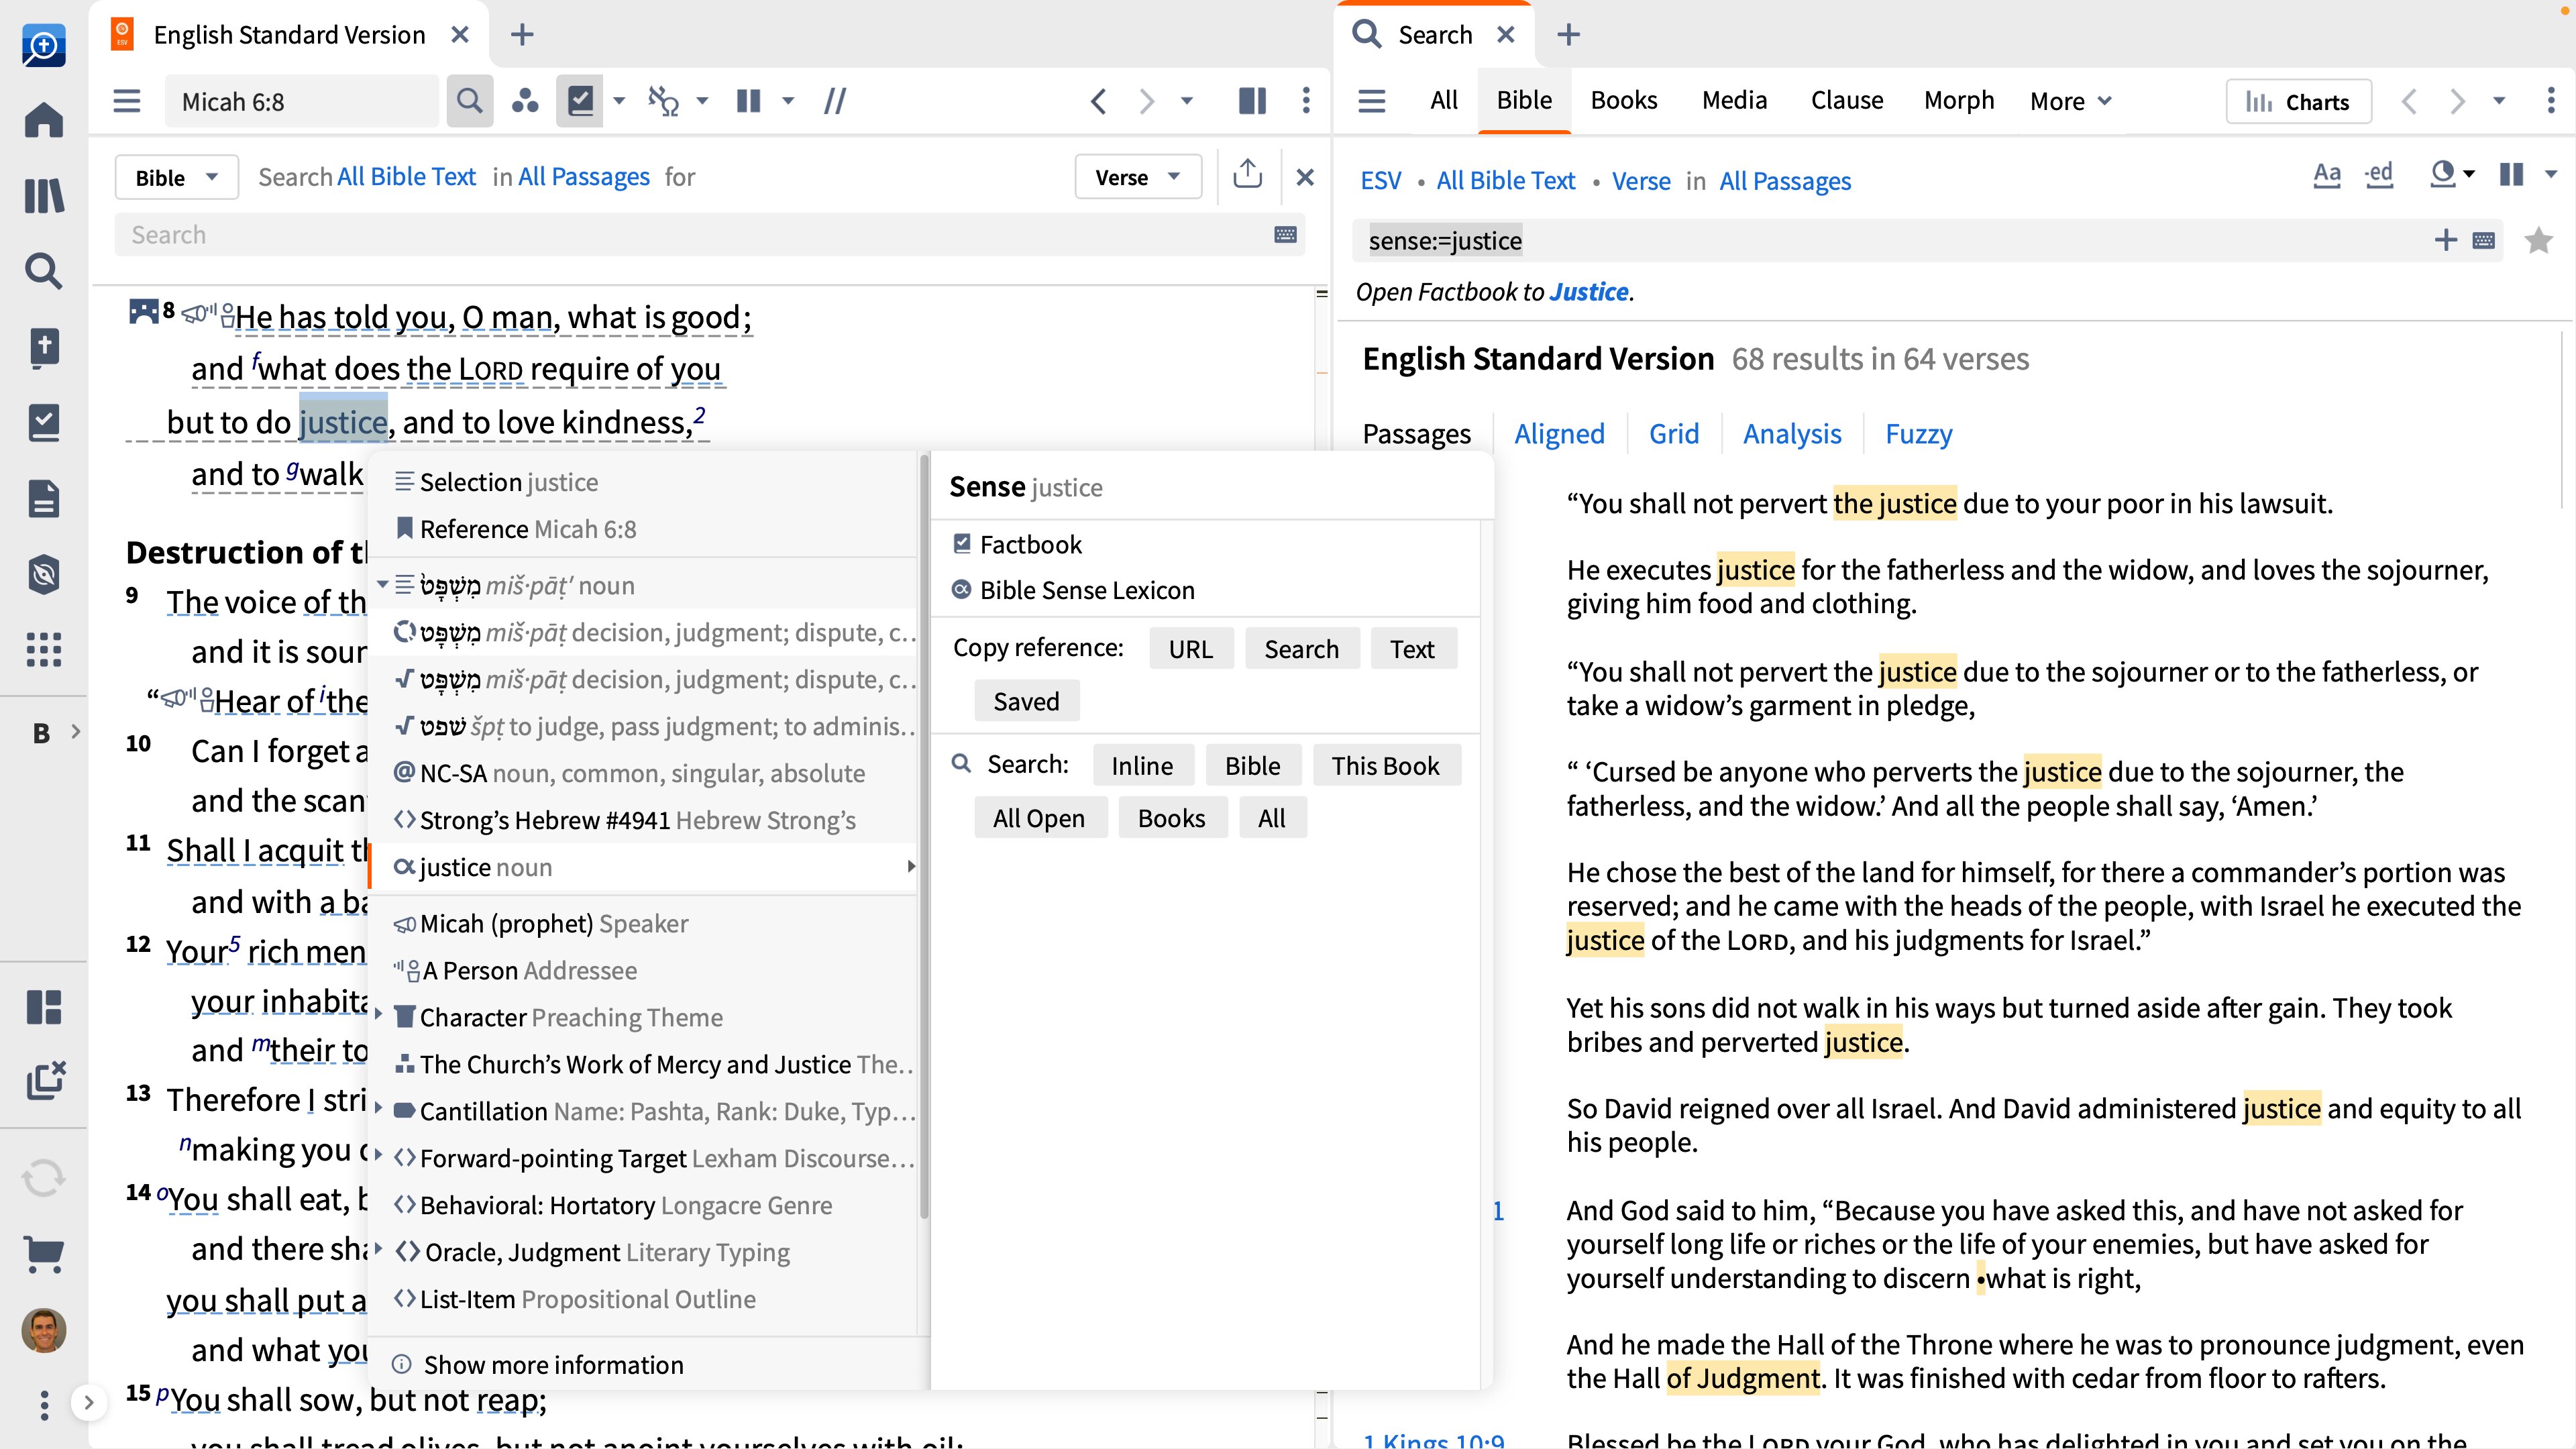The width and height of the screenshot is (2576, 1449).
Task: Click the on-screen keyboard icon in Search panel query box
Action: (2484, 240)
